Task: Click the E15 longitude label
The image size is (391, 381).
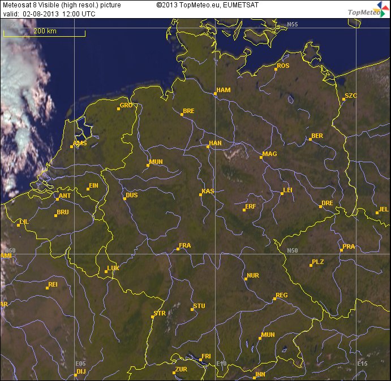Action: tap(362, 363)
